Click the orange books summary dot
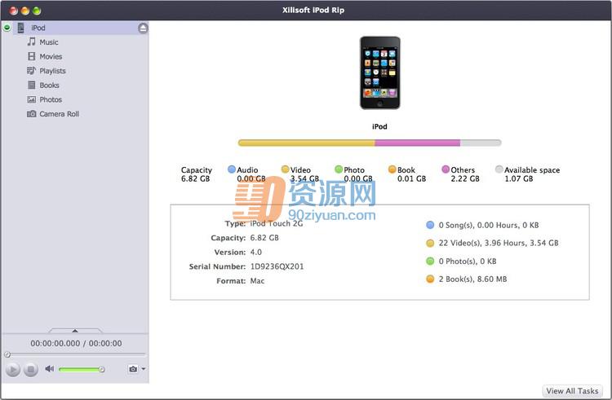 click(x=430, y=279)
